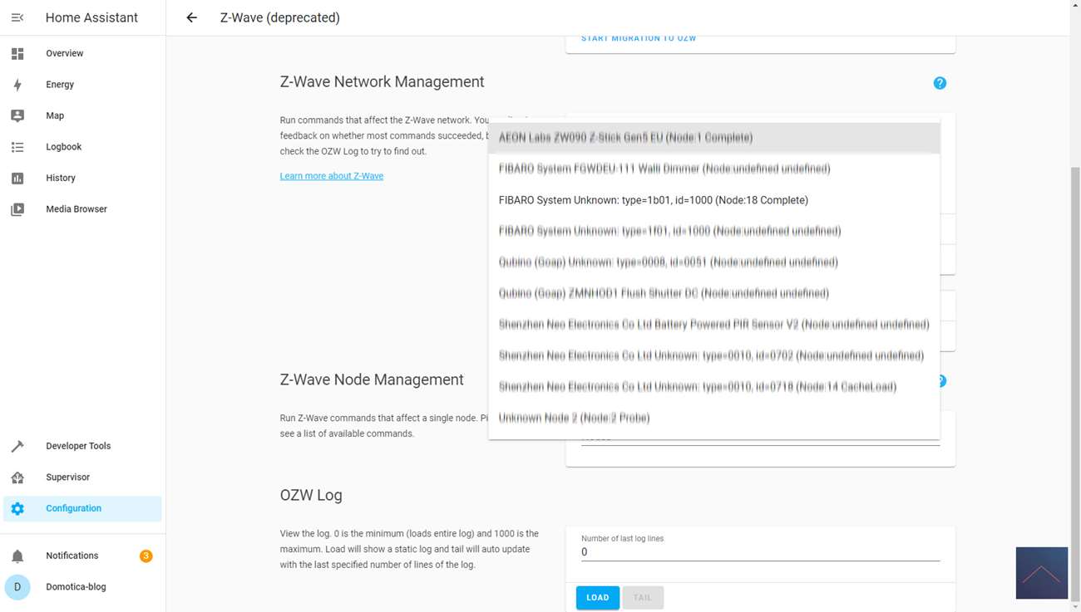
Task: Collapse the sidebar with the menu icon
Action: point(17,17)
